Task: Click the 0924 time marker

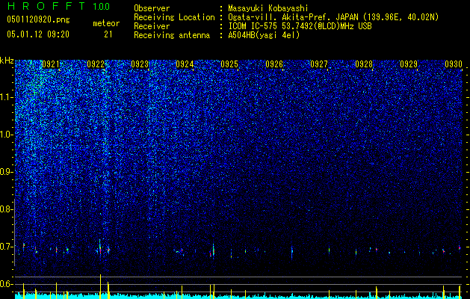Action: point(185,64)
